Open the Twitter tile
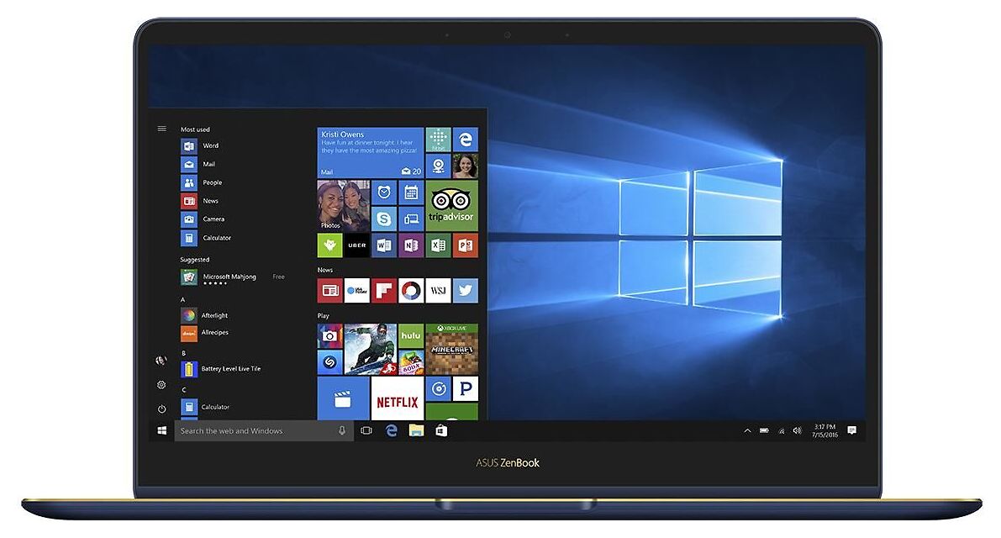 [466, 290]
